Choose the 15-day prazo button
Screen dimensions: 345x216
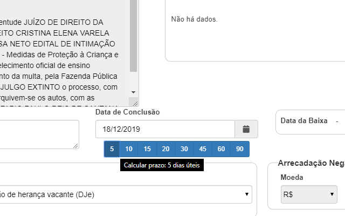(x=147, y=149)
